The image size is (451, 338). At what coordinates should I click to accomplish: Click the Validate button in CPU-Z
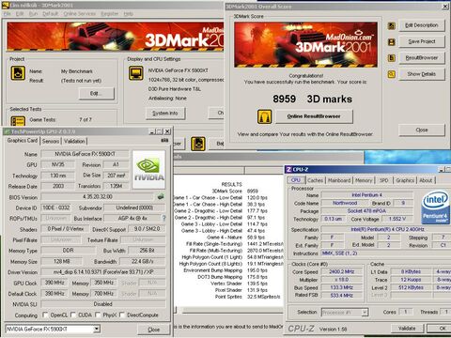tap(407, 329)
